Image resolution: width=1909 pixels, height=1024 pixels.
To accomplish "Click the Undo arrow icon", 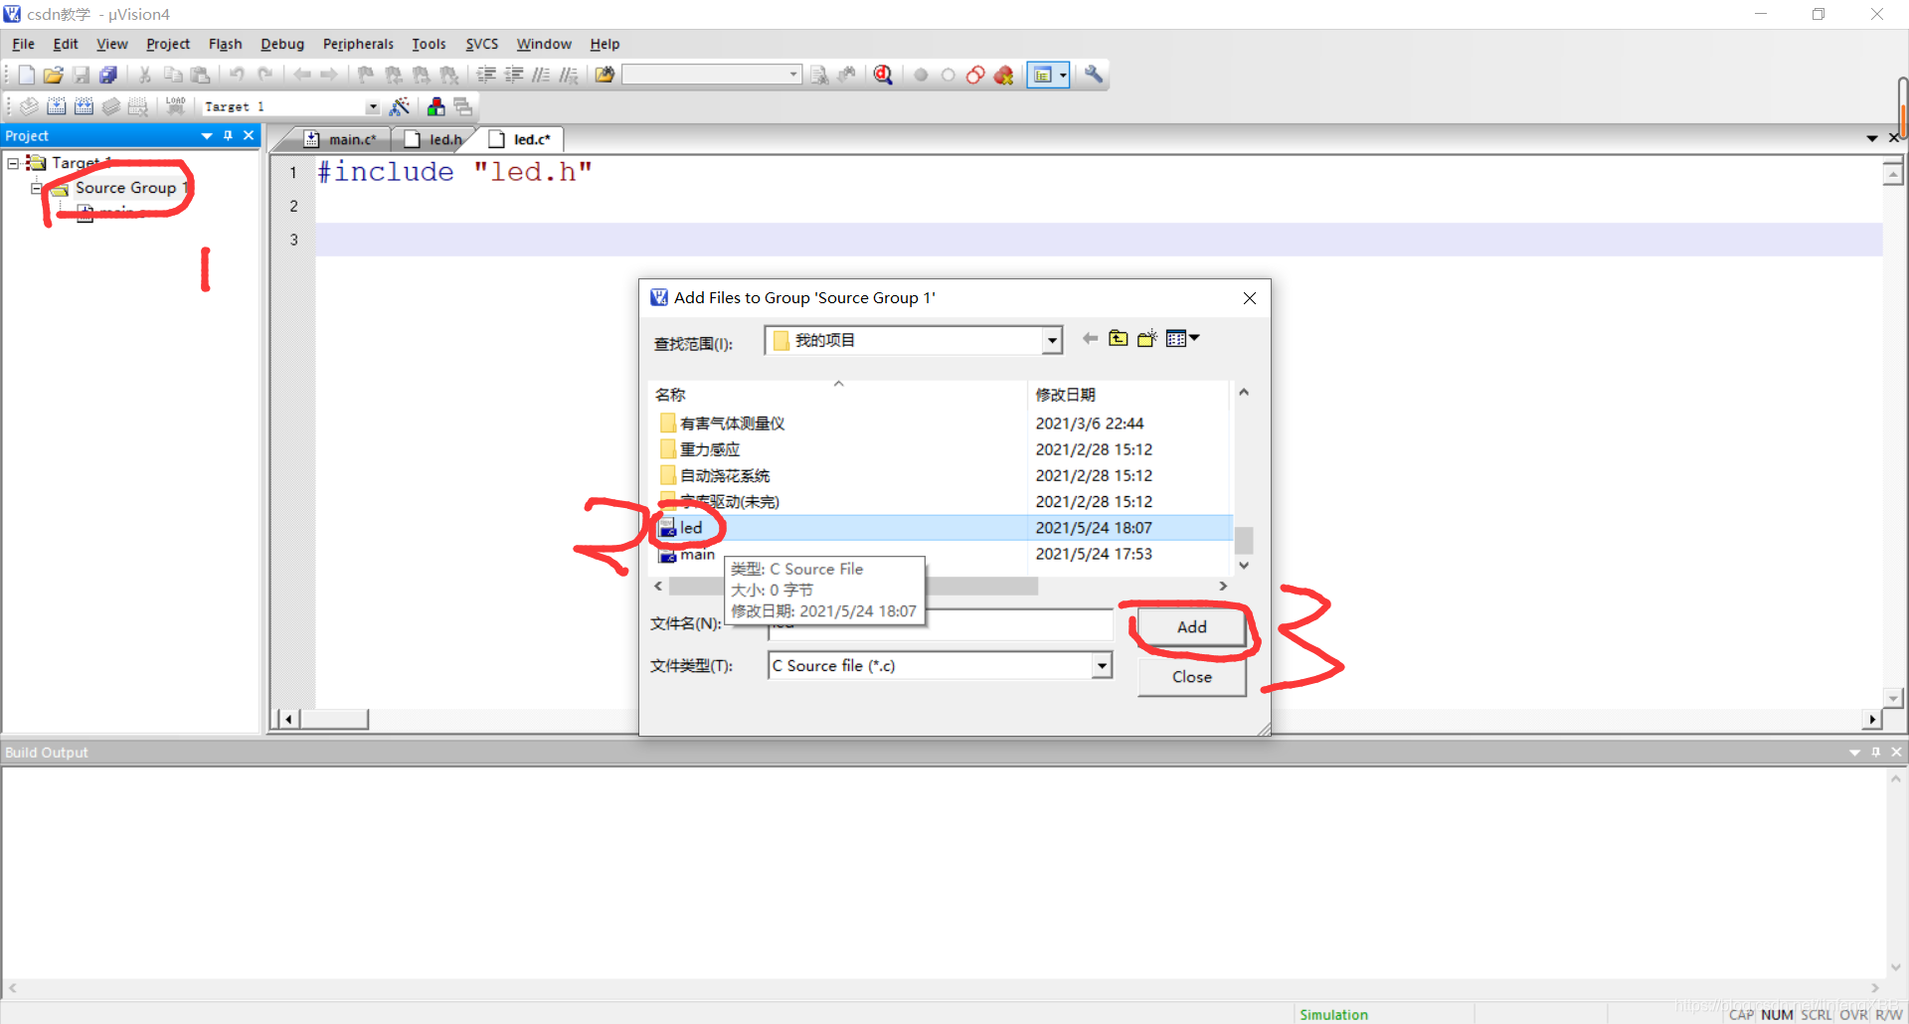I will (x=238, y=75).
